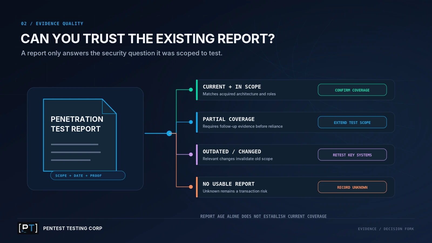Click the RETEST KEY SYSTEMS button

click(352, 155)
